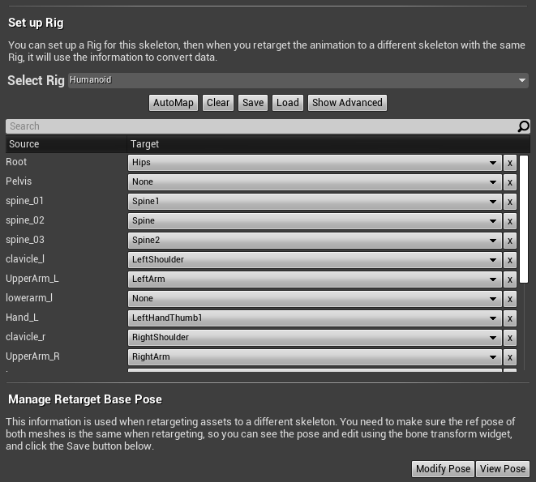Clear the clavicle_r mapping with x
Image resolution: width=536 pixels, height=482 pixels.
click(510, 338)
